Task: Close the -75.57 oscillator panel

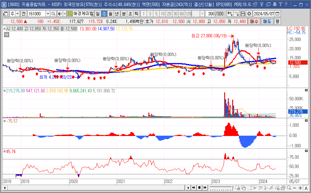Action: point(306,121)
